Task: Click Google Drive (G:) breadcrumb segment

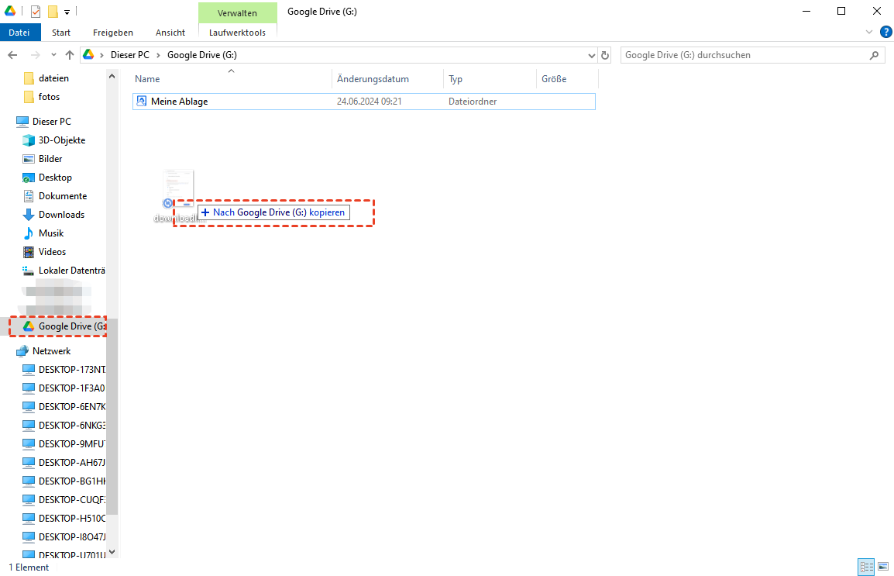Action: (202, 55)
